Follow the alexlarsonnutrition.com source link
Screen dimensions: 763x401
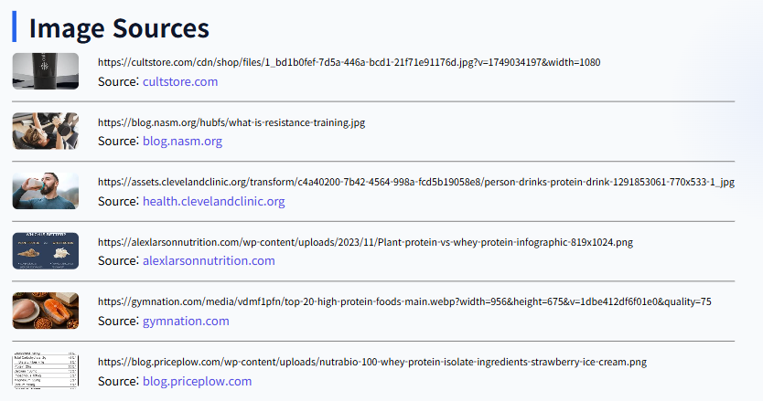(x=209, y=261)
